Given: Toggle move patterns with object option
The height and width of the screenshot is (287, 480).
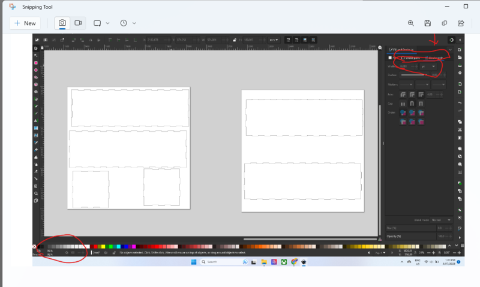Looking at the screenshot, I should click(313, 40).
